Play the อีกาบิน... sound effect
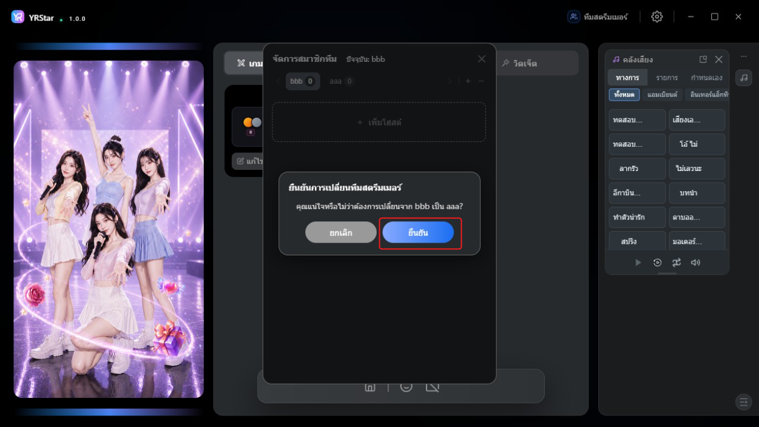The height and width of the screenshot is (427, 759). point(637,193)
